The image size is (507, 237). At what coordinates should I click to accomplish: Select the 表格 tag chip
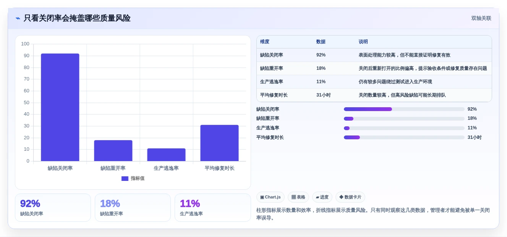[x=298, y=197]
